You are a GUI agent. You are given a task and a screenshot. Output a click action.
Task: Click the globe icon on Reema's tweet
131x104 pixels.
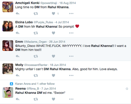pyautogui.click(x=127, y=89)
